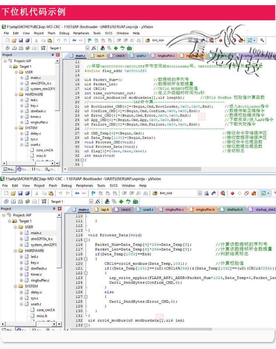Click the Open File folder icon in upper toolbar
This screenshot has width=276, height=349.
point(14,41)
